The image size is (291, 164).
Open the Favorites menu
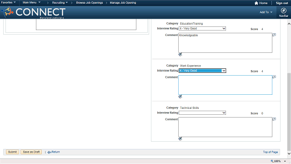click(8, 3)
